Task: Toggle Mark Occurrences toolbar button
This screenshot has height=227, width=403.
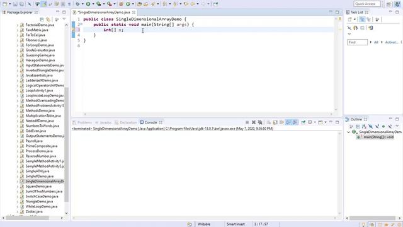Action: [44, 4]
